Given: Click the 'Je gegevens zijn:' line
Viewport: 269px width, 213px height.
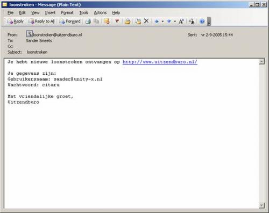Looking at the screenshot, I should (32, 74).
